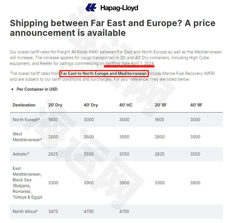Click the Per Container in USD bullet

[x=37, y=89]
